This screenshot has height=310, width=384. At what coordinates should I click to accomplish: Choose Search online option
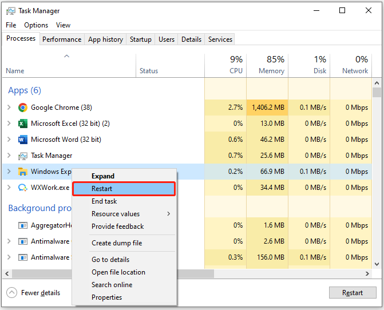[124, 285]
